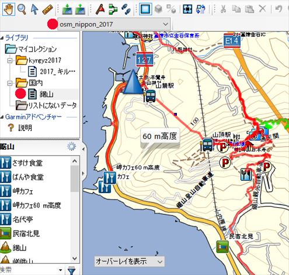
Task: Switch to combined 2D/3D view
Action: [171, 9]
